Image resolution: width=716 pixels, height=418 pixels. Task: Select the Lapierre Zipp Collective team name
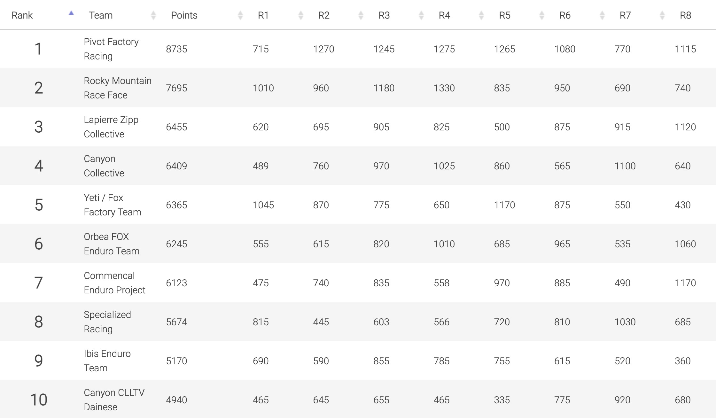[x=111, y=127]
